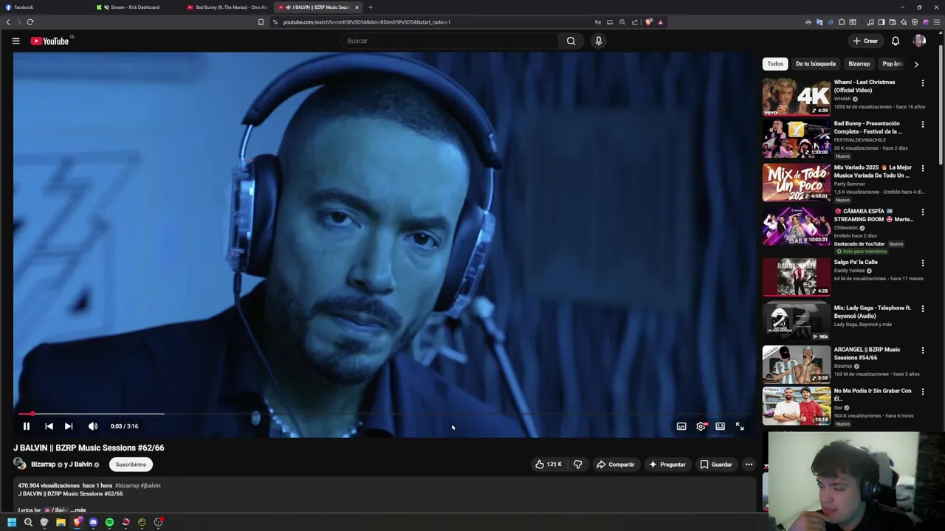Switch to theater mode
The width and height of the screenshot is (945, 531).
[720, 426]
